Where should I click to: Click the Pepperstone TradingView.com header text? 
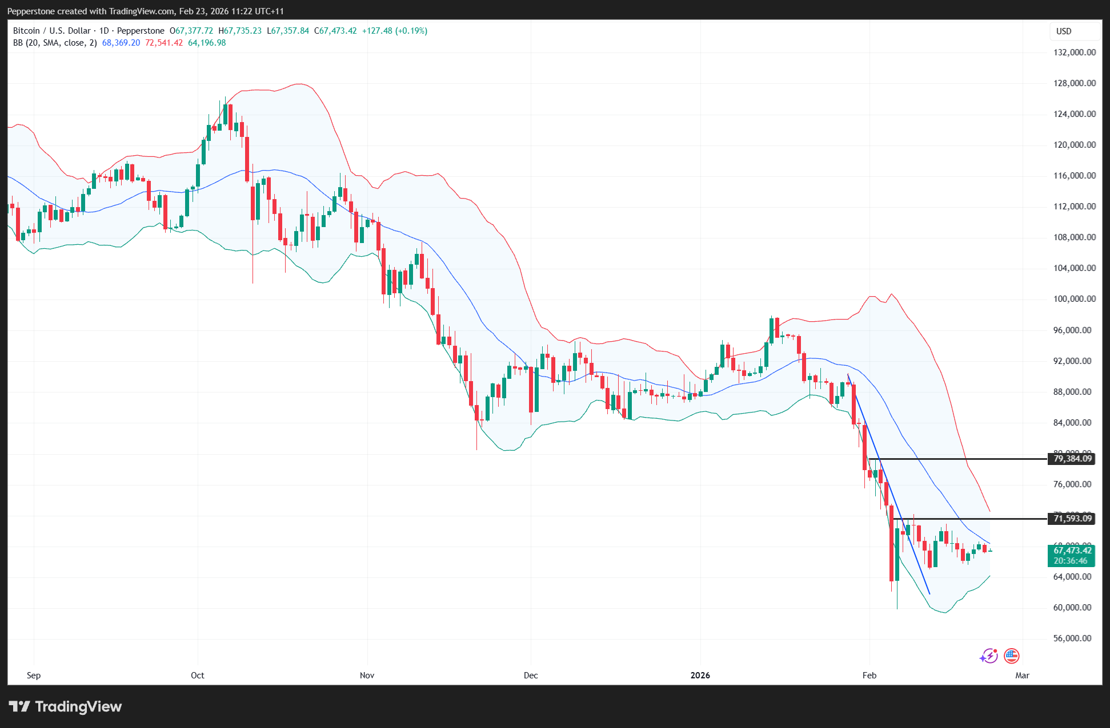coord(146,11)
